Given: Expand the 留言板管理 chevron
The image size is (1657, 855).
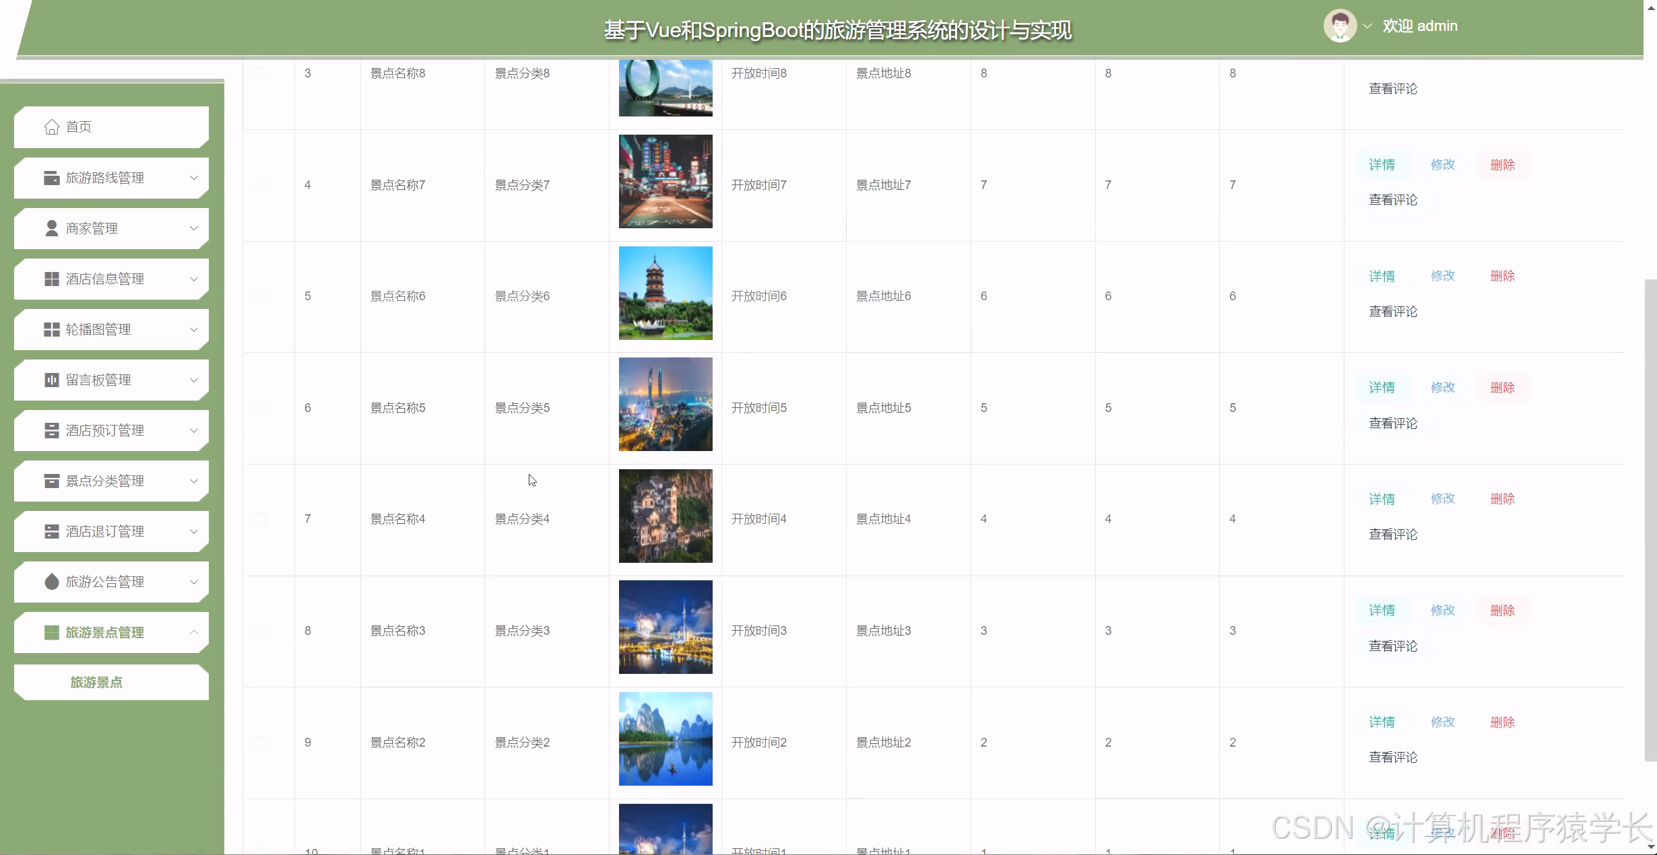Looking at the screenshot, I should (x=194, y=380).
